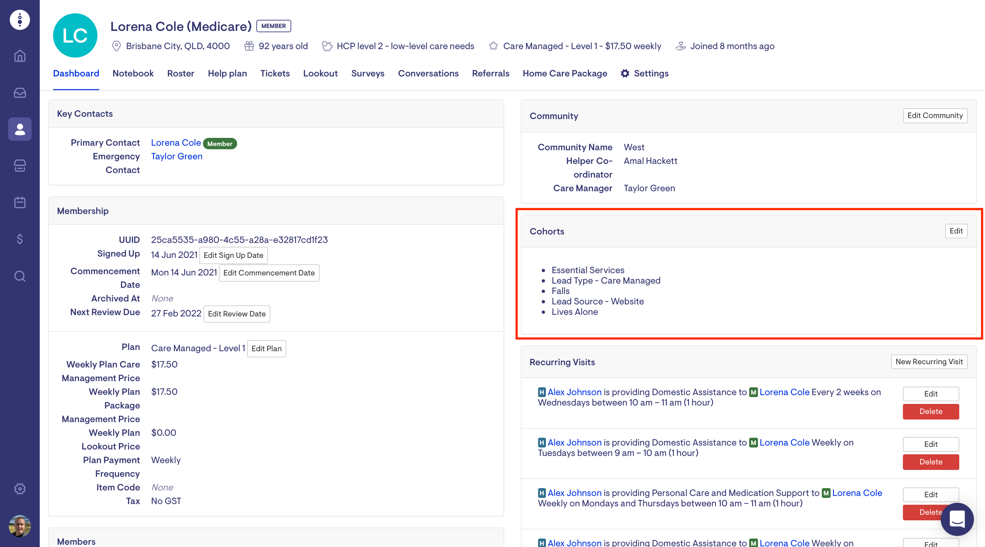The image size is (985, 547).
Task: Open the chat messenger bubble
Action: point(957,519)
